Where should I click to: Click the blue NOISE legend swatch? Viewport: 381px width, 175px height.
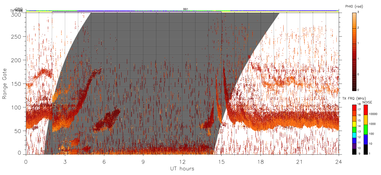pyautogui.click(x=366, y=140)
